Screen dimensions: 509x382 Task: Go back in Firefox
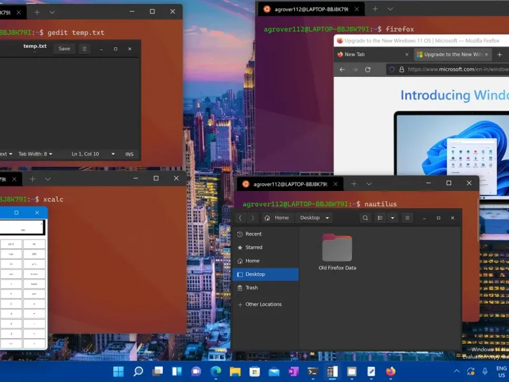click(342, 69)
